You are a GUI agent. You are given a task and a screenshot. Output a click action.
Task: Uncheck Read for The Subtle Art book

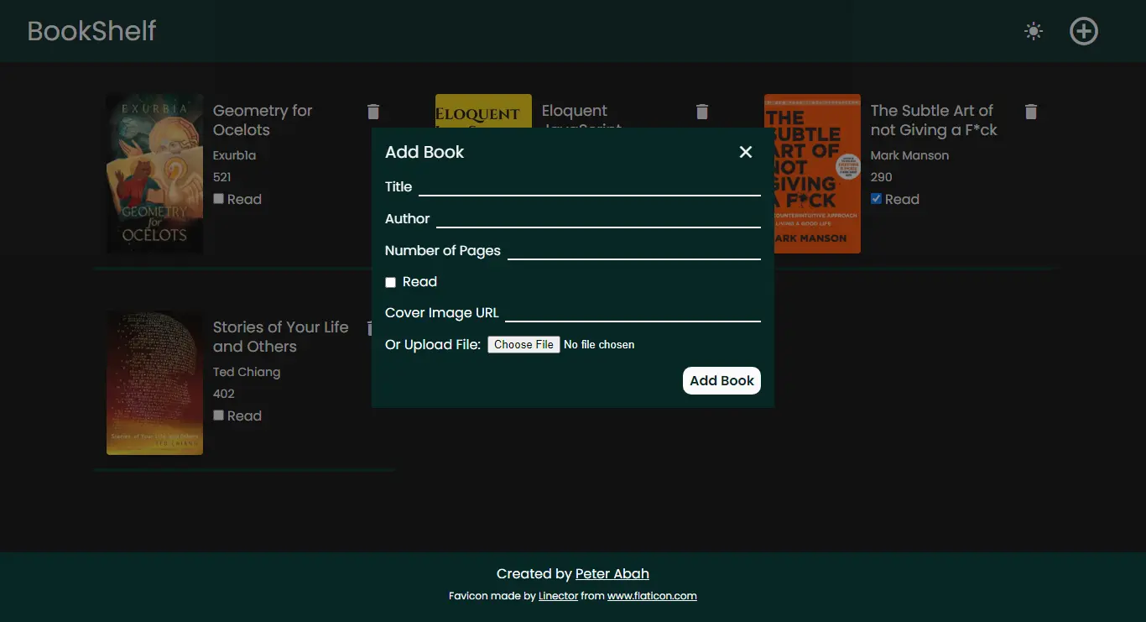(876, 199)
